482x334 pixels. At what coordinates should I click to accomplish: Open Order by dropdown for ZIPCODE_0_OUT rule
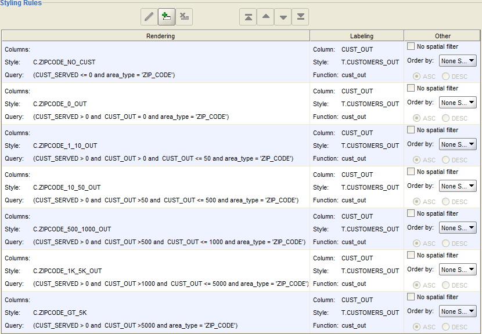tap(458, 103)
